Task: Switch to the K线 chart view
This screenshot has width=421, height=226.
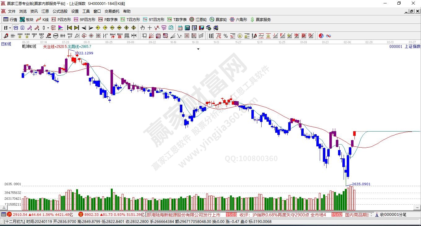Action: pos(42,19)
